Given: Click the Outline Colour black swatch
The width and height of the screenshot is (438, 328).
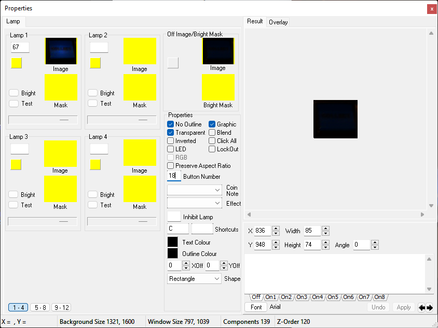Looking at the screenshot, I should [x=173, y=253].
